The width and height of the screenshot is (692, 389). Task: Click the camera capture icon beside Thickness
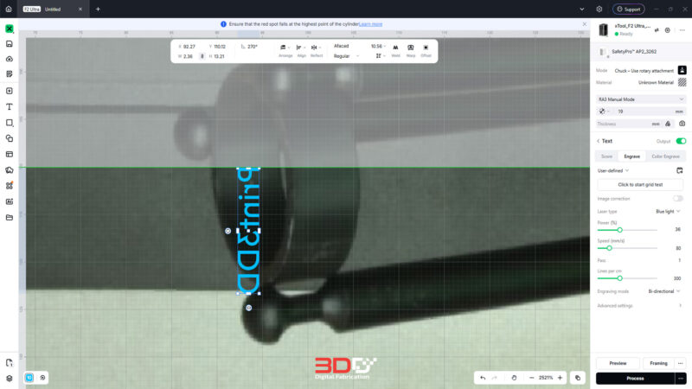[682, 124]
